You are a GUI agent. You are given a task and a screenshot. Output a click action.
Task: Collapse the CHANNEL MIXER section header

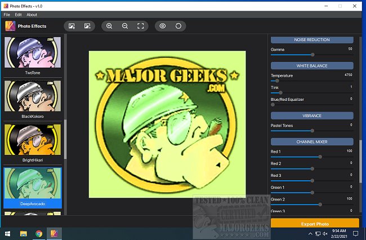point(311,141)
